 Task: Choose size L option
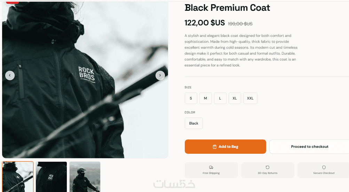pos(220,98)
